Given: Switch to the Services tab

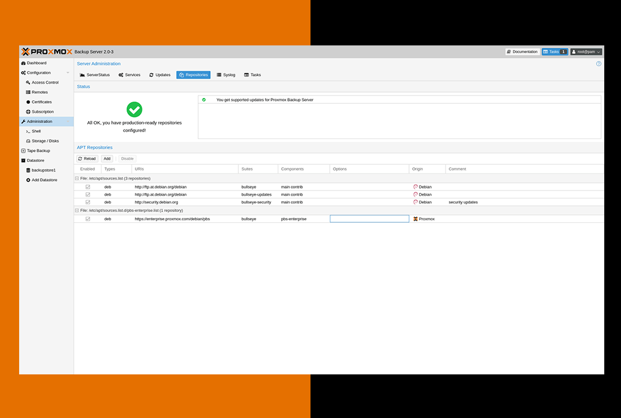Looking at the screenshot, I should click(x=130, y=75).
